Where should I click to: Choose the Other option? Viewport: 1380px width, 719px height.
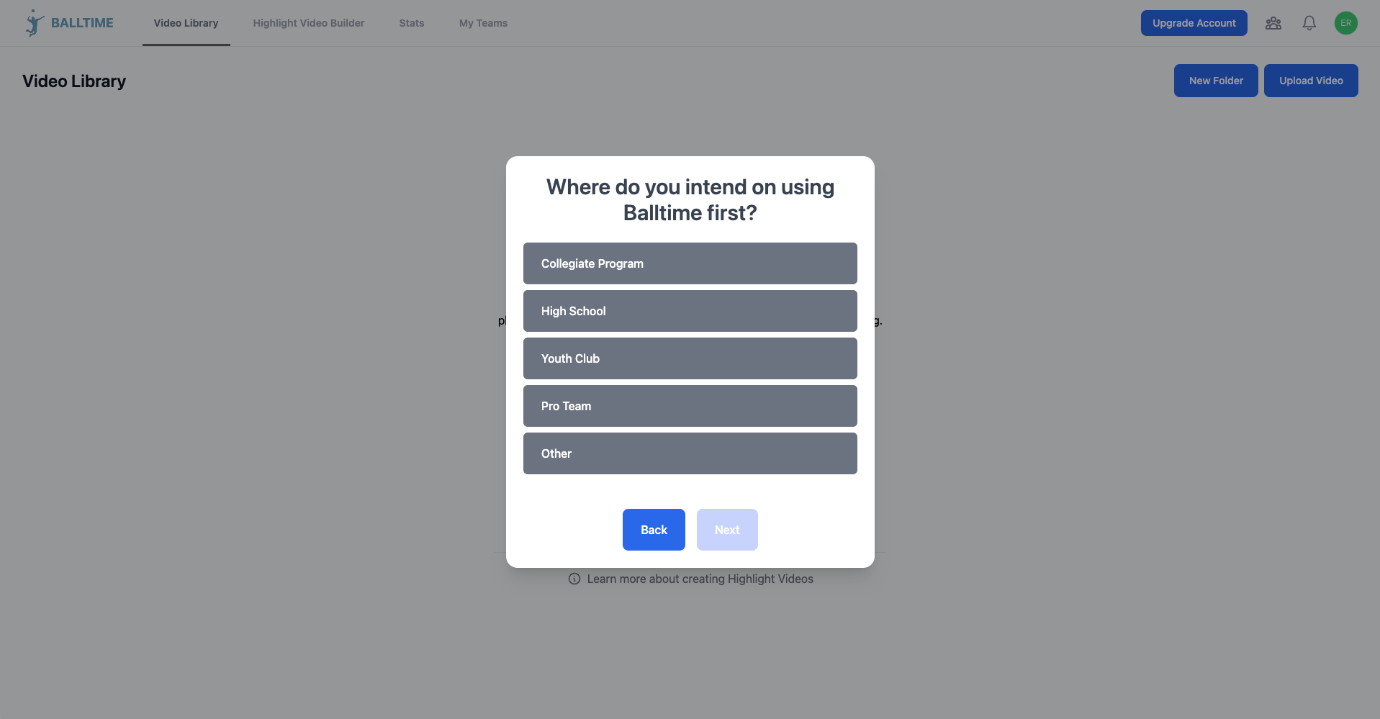tap(690, 453)
